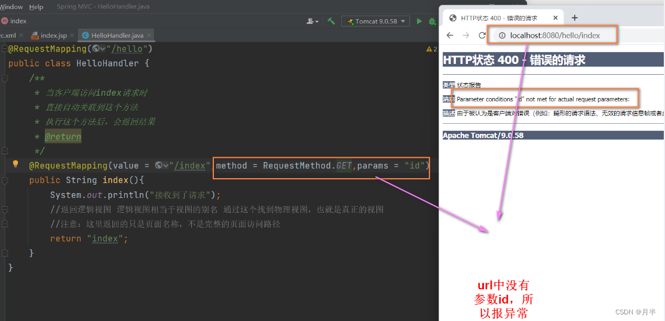Screen dimensions: 665x321
Task: Click the params = "id" attribute
Action: 391,166
